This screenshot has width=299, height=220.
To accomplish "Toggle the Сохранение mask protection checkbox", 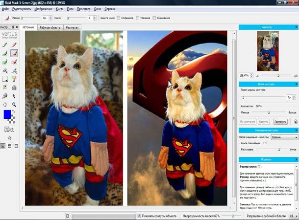I will pos(119,18).
